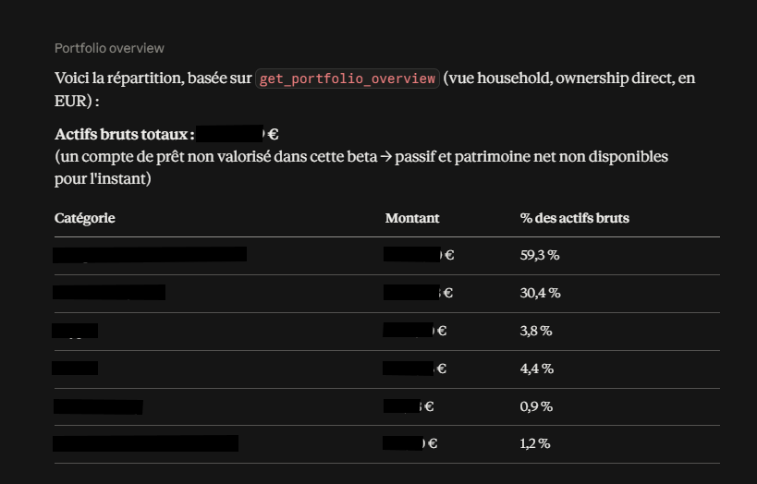
Task: Click the redacted category in the 1,2 % row
Action: pos(145,443)
